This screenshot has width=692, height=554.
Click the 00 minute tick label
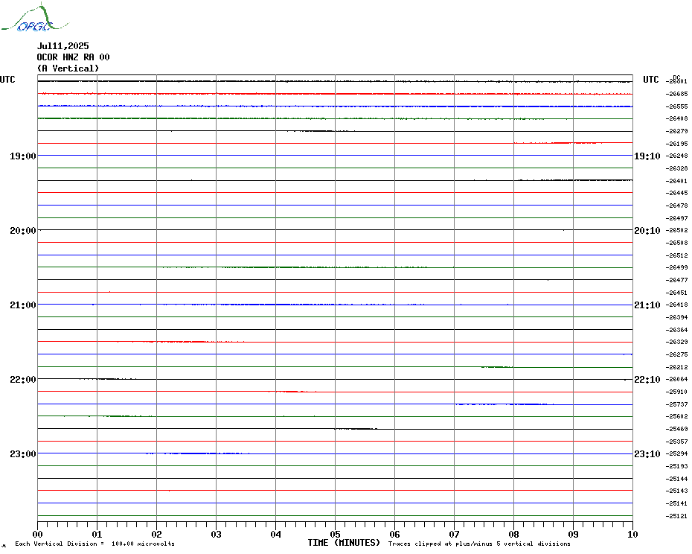coord(37,534)
